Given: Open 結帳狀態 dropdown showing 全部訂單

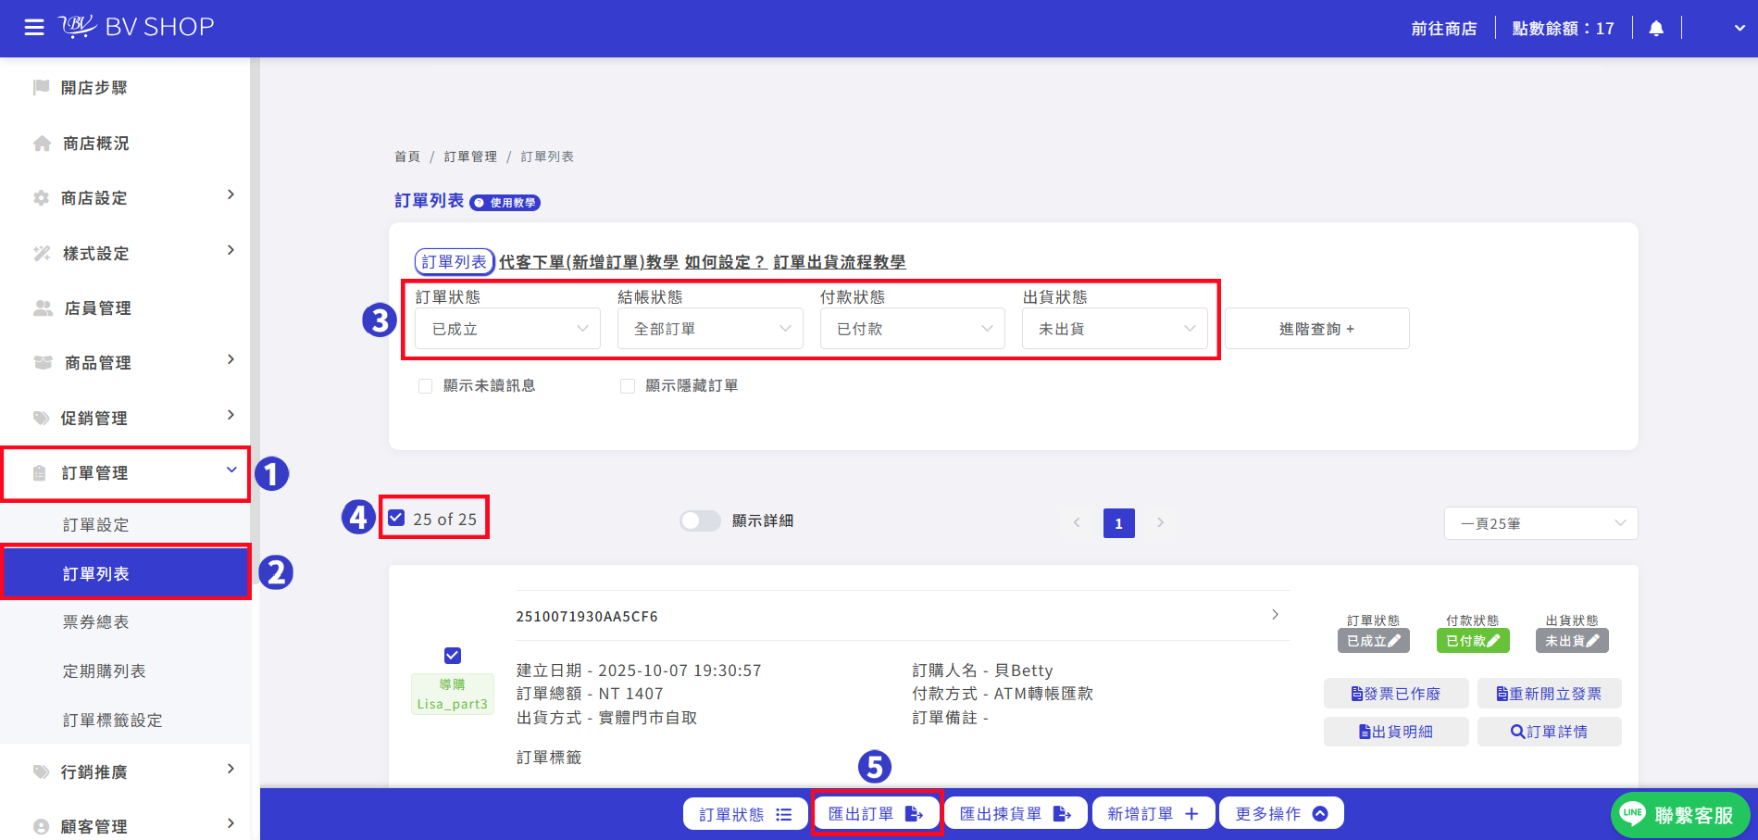Looking at the screenshot, I should click(710, 329).
